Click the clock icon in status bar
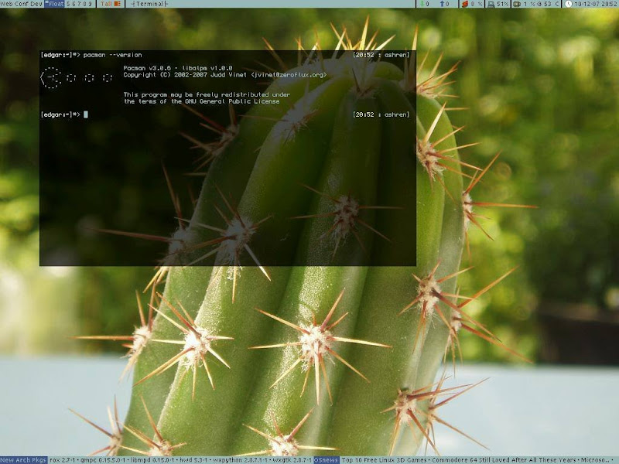619x464 pixels. coord(568,4)
